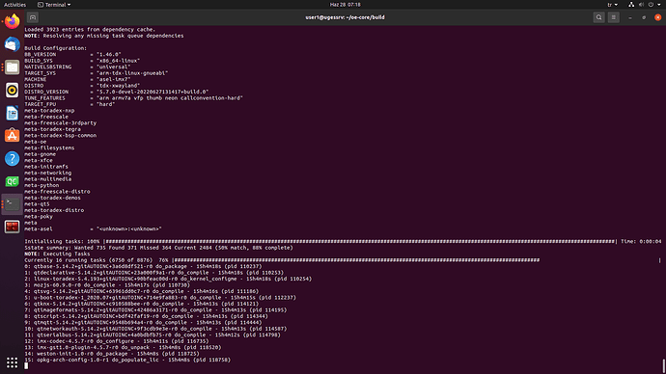Open the Help question mark icon

tap(12, 159)
